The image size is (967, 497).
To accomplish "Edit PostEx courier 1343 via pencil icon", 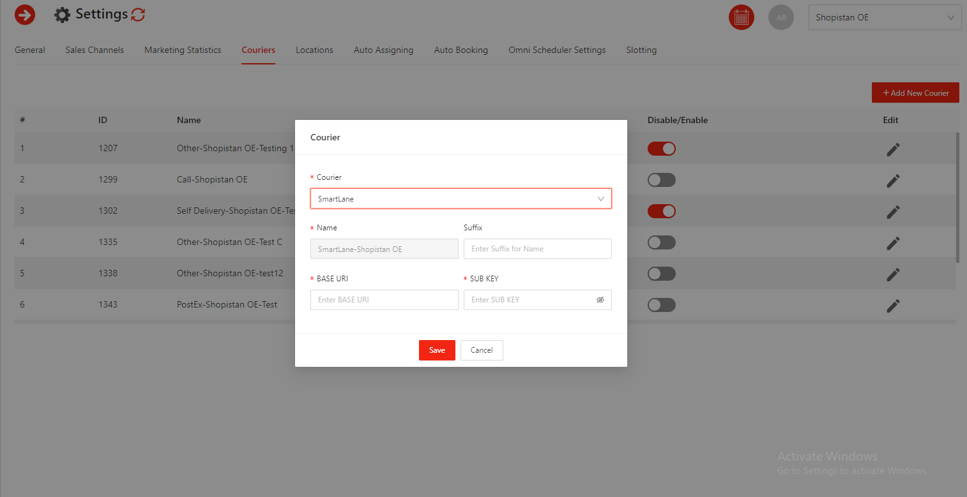I will [x=893, y=306].
